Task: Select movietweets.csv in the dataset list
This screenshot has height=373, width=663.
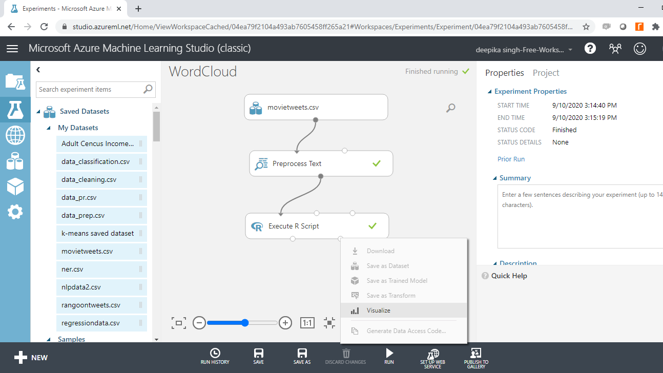Action: [101, 252]
